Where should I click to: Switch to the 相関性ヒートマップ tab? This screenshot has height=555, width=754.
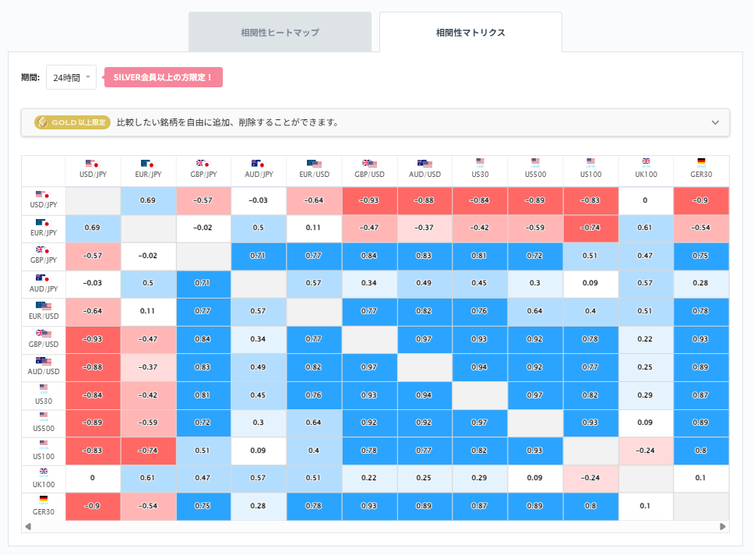[280, 32]
